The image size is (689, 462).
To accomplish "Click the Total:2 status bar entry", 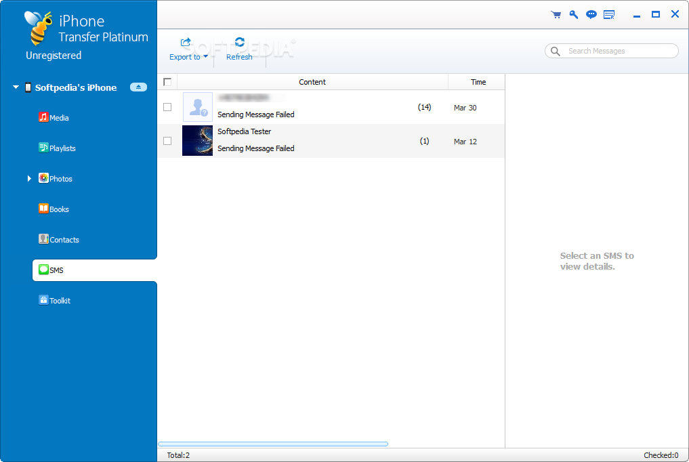I will pos(178,455).
